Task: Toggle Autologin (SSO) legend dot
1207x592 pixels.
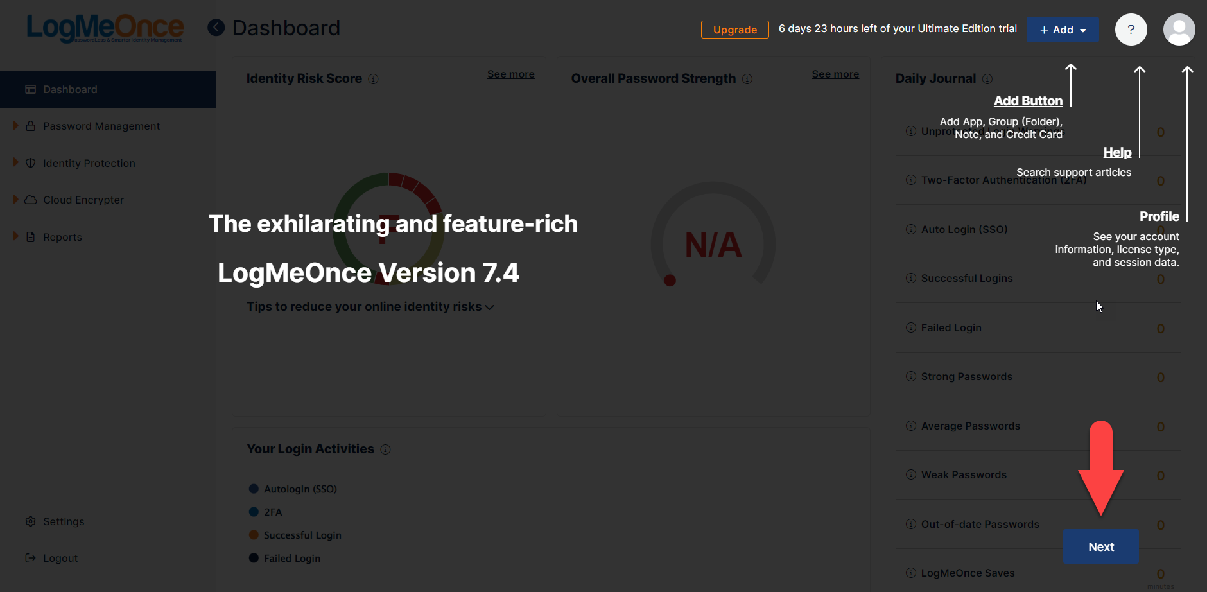Action: [x=254, y=489]
